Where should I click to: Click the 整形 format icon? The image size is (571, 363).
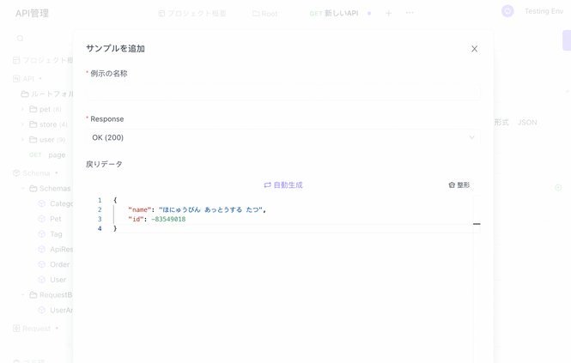pos(452,185)
